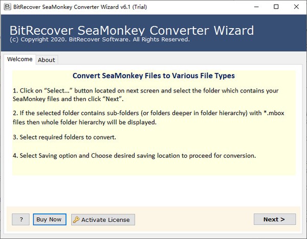The height and width of the screenshot is (239, 307).
Task: Click the key icon on Activate License
Action: (76, 220)
